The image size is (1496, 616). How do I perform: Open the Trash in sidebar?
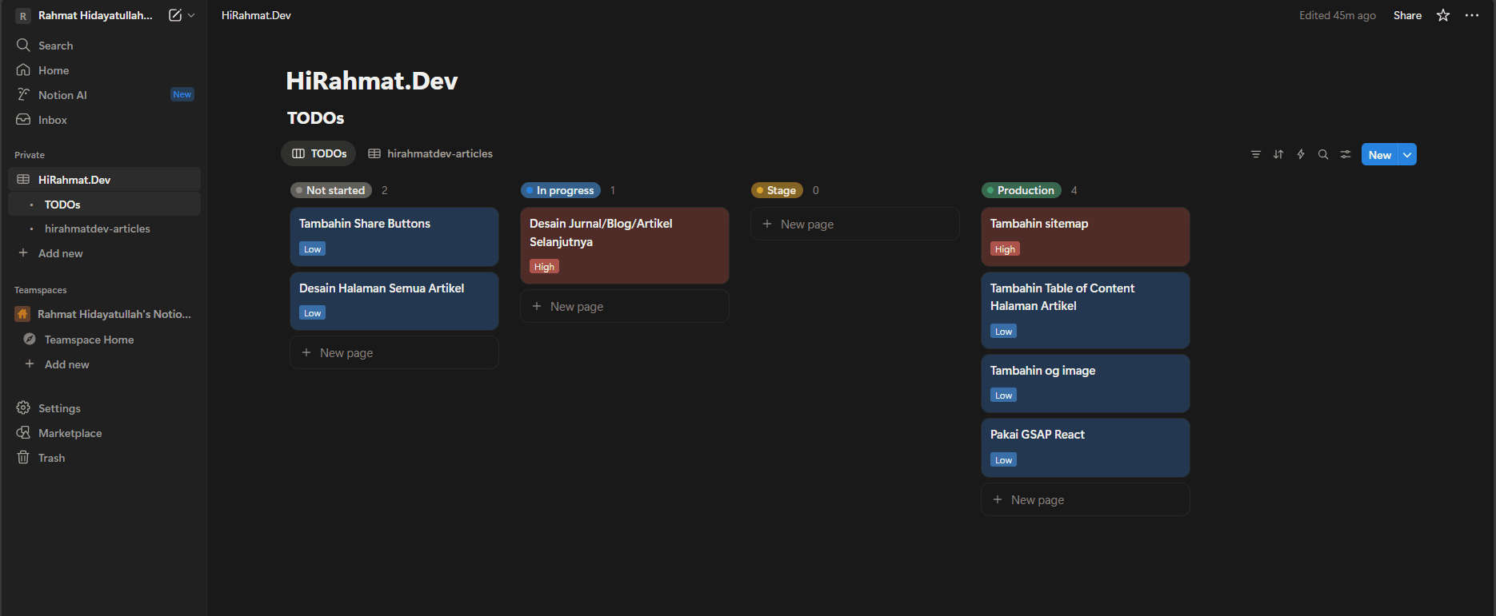click(x=51, y=458)
